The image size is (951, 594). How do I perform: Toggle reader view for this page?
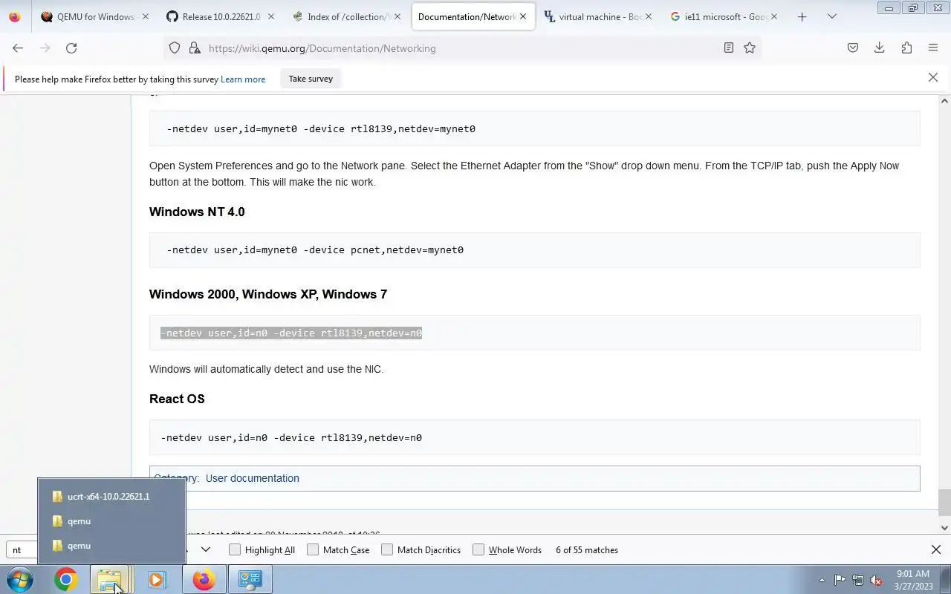729,48
